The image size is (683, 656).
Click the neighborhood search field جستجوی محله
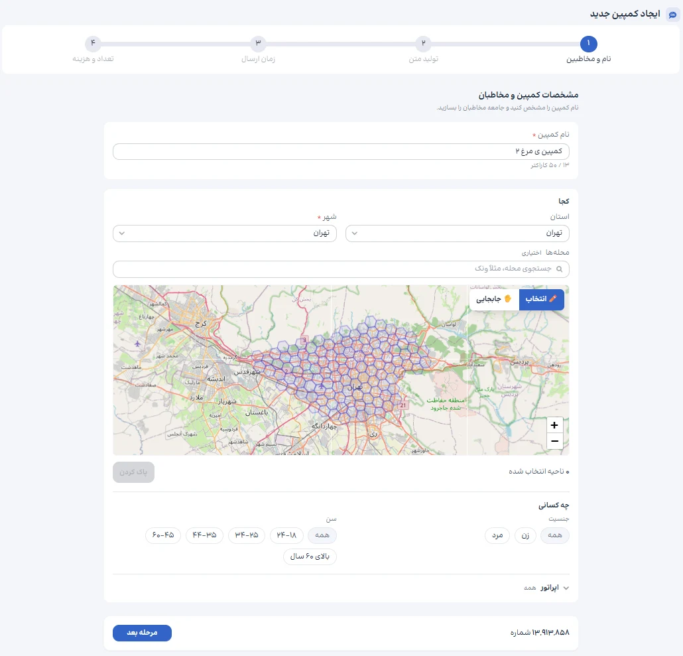coord(341,269)
